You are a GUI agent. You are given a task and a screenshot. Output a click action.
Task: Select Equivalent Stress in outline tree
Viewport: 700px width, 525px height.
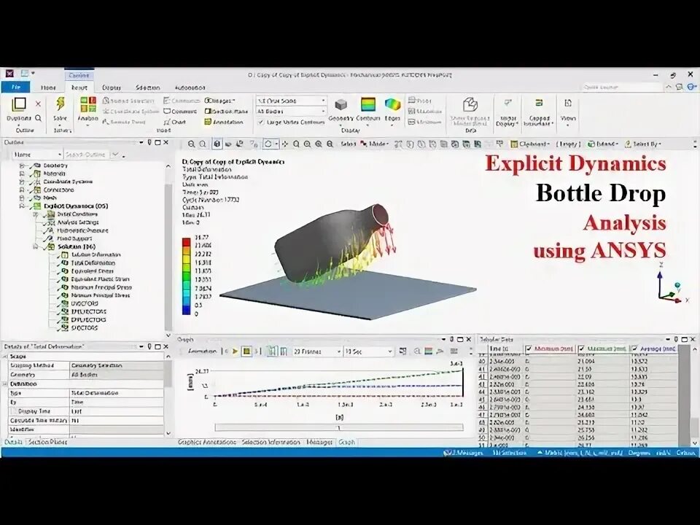coord(92,271)
